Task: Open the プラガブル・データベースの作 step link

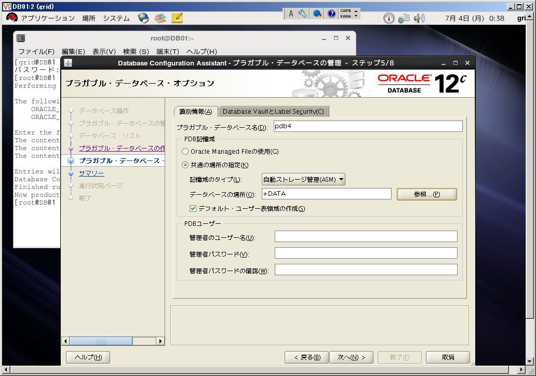Action: click(x=122, y=149)
